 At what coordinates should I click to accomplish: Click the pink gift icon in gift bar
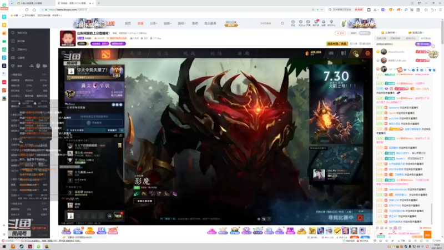[x=211, y=231]
